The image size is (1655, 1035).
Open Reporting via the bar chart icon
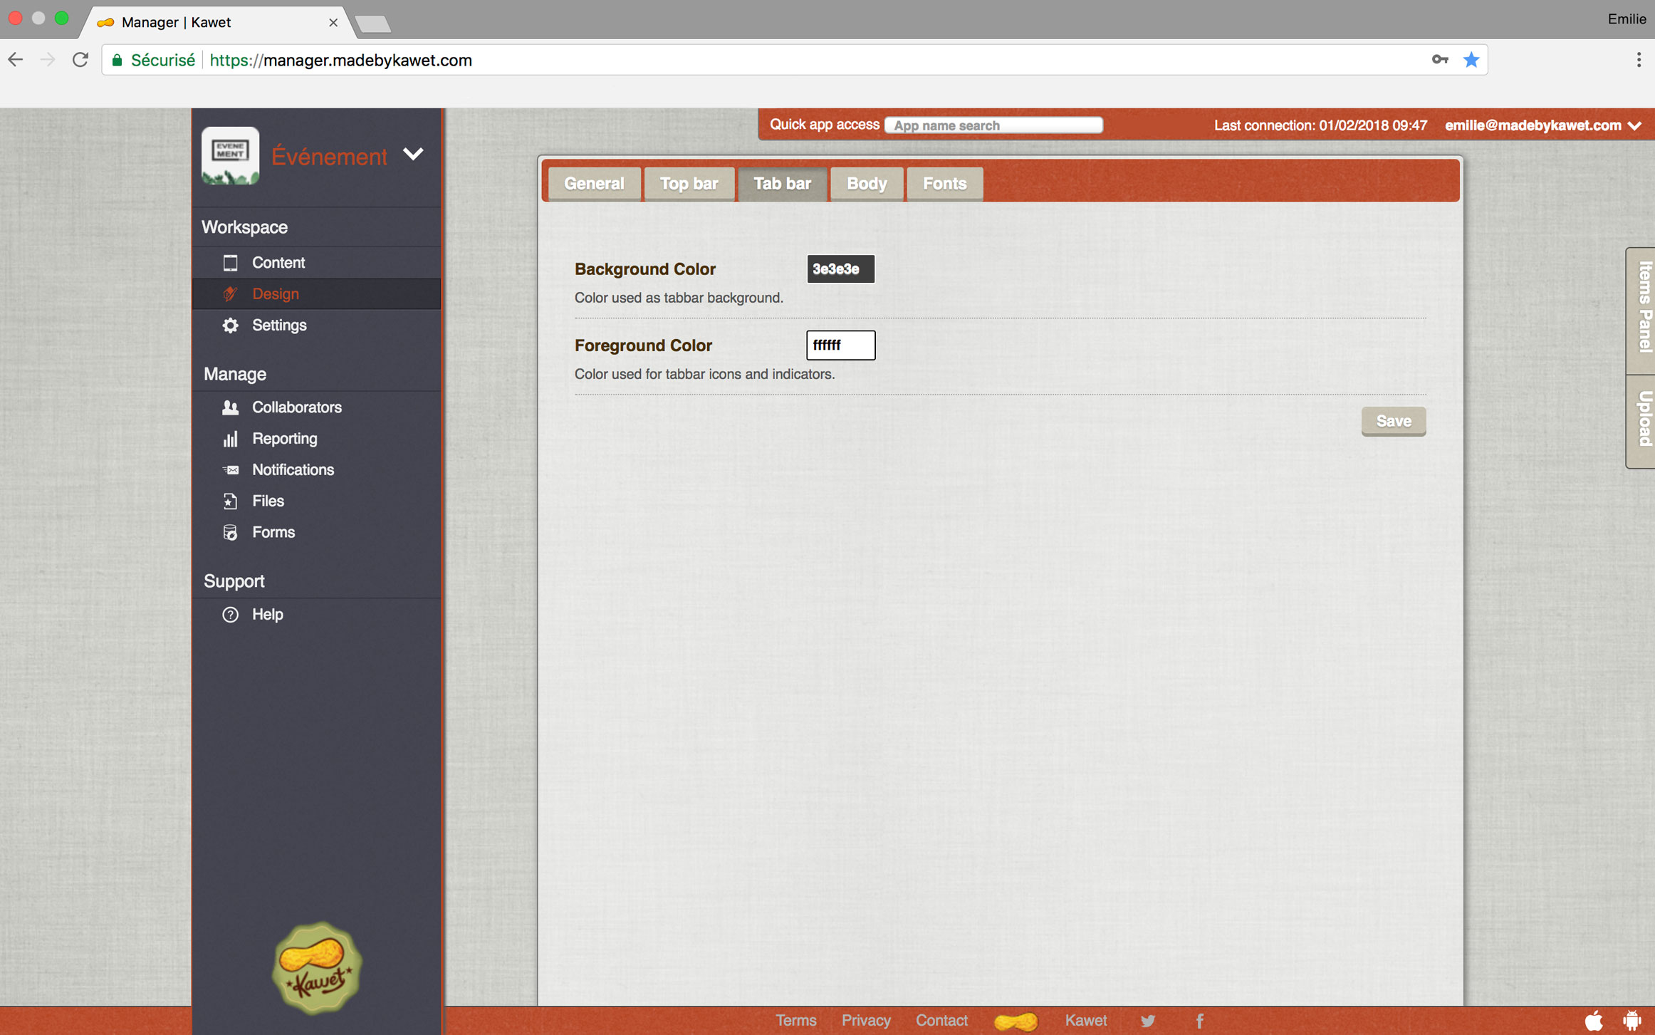click(x=229, y=438)
